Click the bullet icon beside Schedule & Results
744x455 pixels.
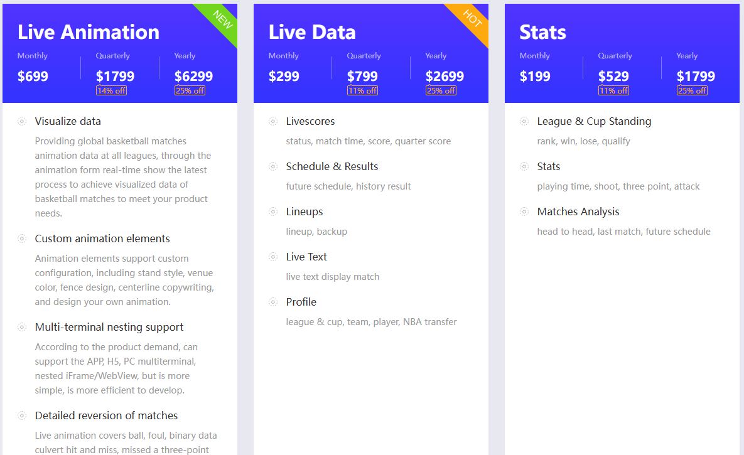click(x=273, y=166)
